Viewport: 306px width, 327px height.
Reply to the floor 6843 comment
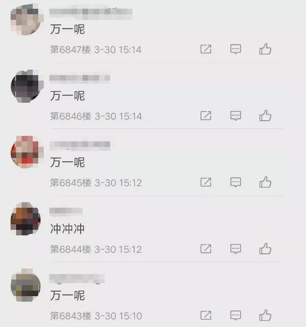pos(235,315)
